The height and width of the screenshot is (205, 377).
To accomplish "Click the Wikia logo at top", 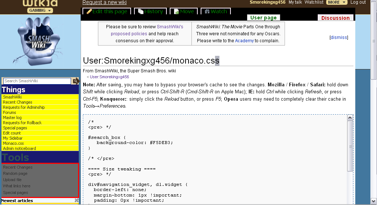I will point(40,3).
